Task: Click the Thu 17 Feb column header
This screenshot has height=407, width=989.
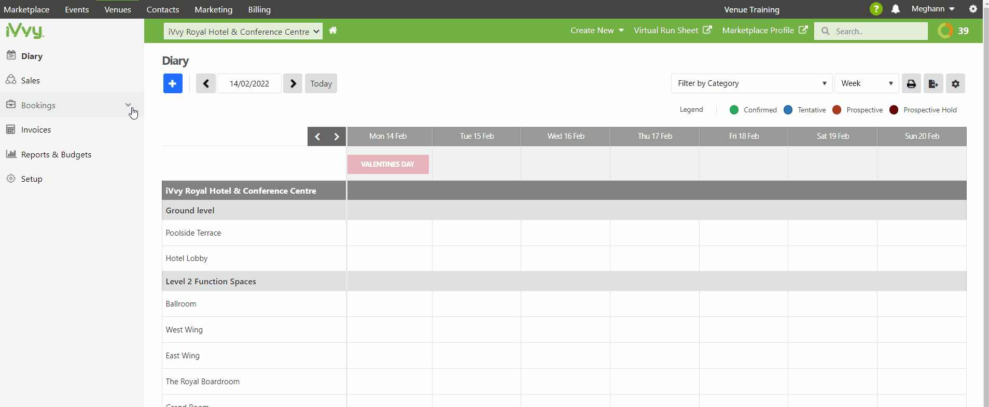Action: click(655, 136)
